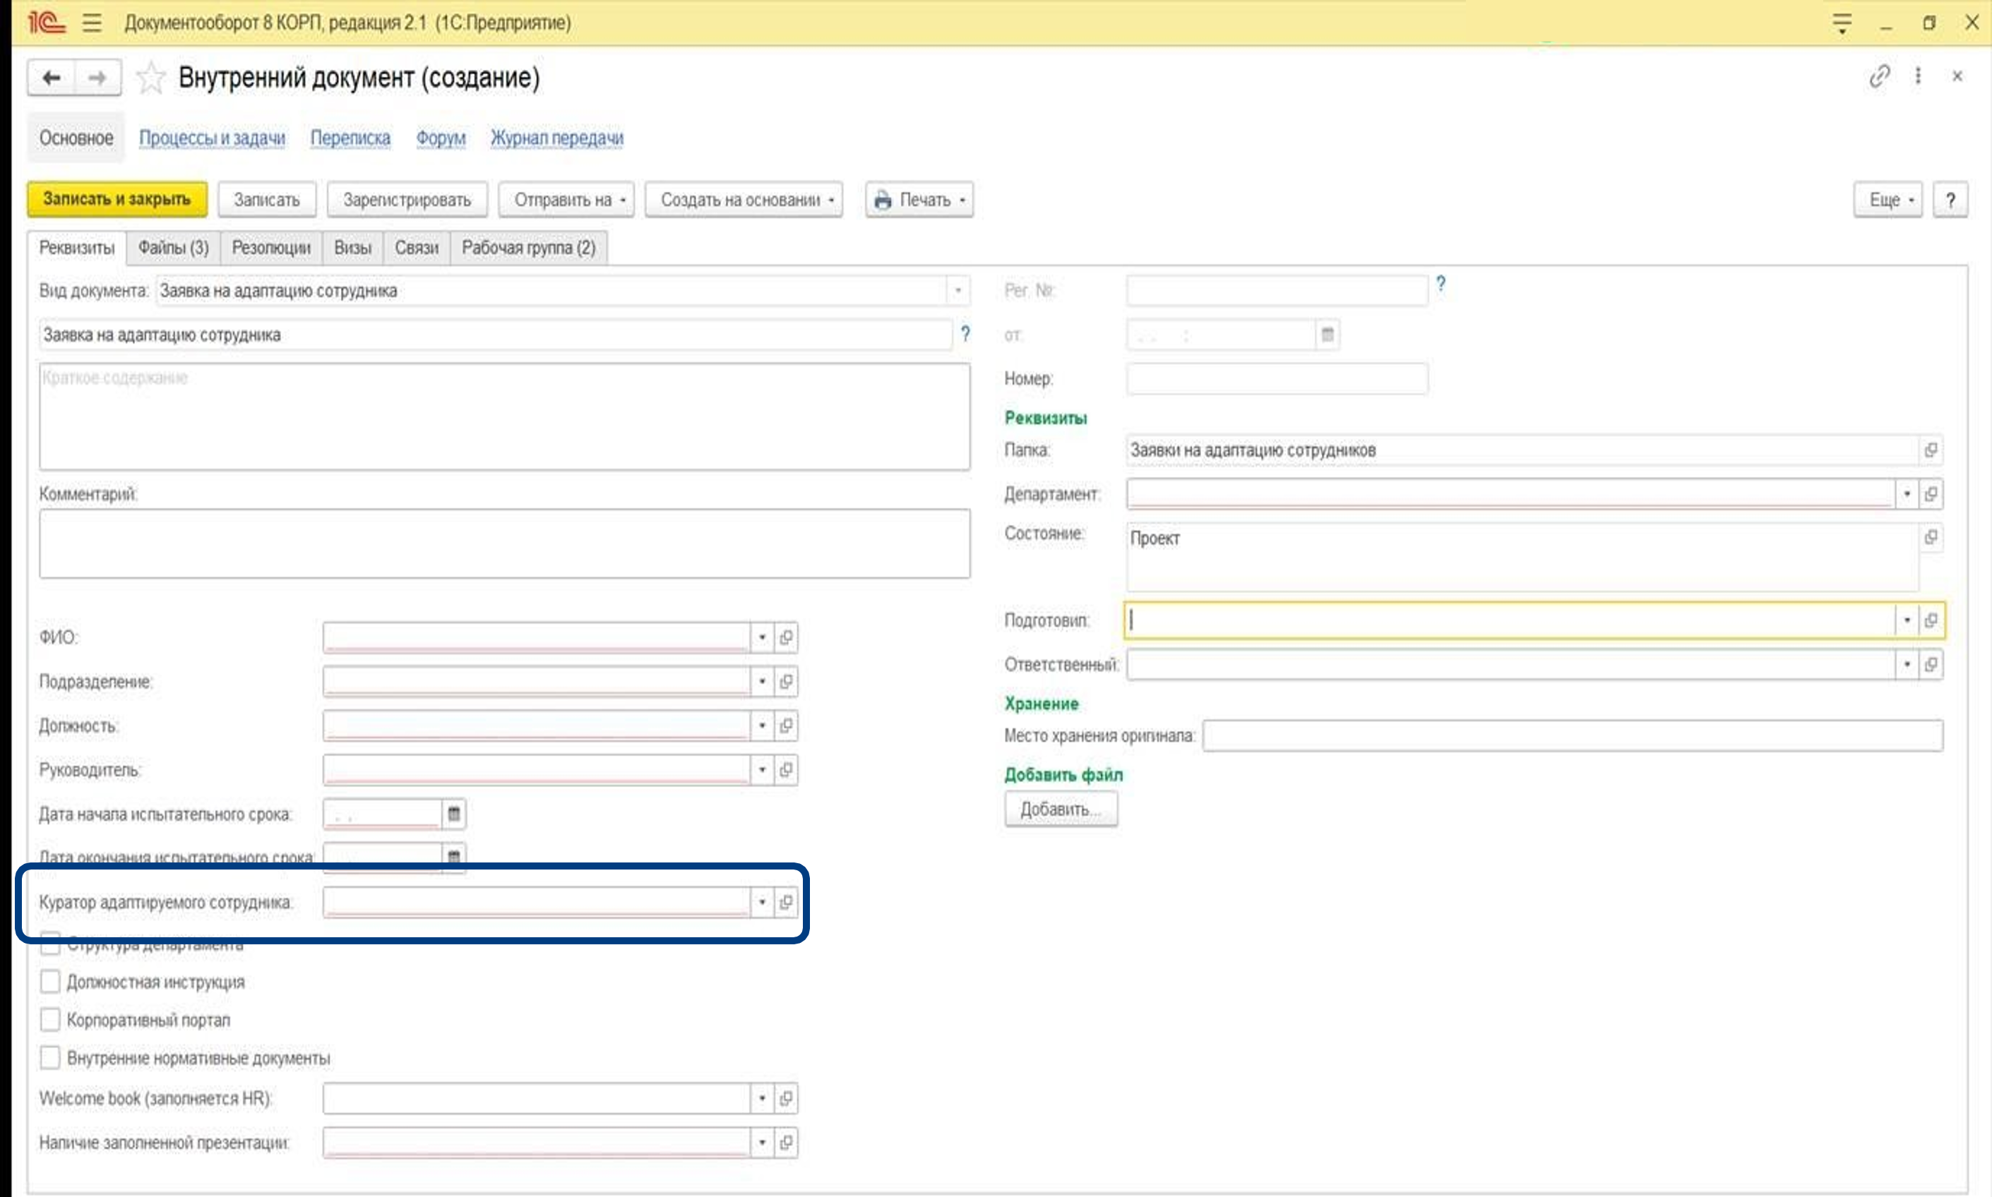The image size is (1992, 1197).
Task: Expand the Ответственный dropdown arrow
Action: [x=1907, y=665]
